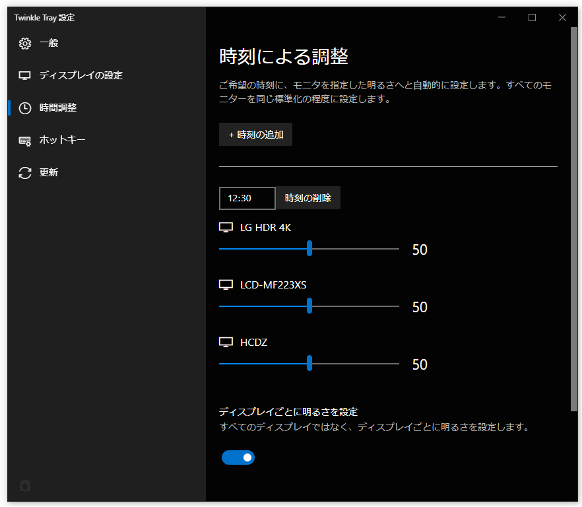The image size is (582, 507).
Task: Click the vertical scrollbar on the right
Action: (574, 219)
